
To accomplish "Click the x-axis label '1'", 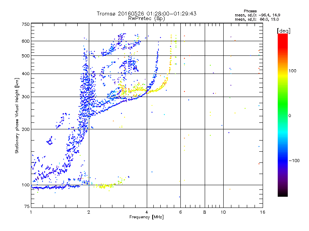I will point(31,212).
